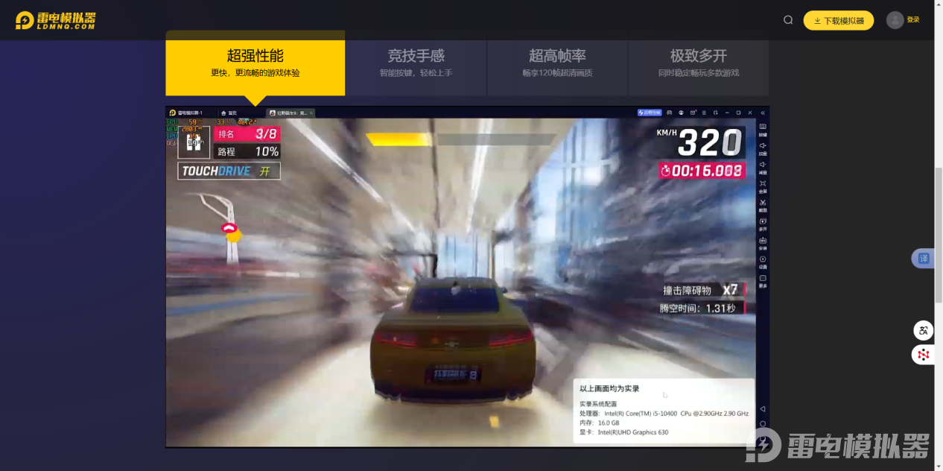Open the mail icon with red dot
The image size is (943, 471).
[x=693, y=113]
